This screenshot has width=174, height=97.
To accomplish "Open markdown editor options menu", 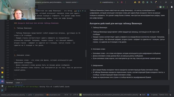I will 167,7.
